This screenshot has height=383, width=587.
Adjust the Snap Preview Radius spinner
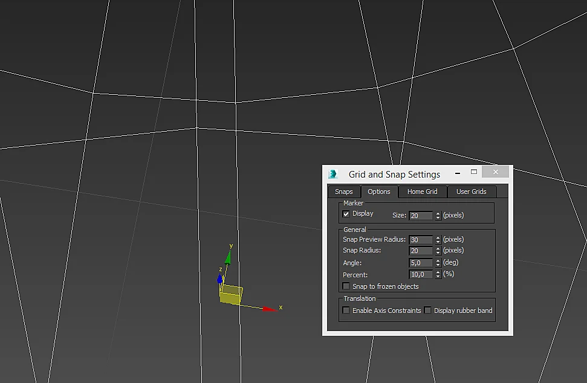pos(438,240)
